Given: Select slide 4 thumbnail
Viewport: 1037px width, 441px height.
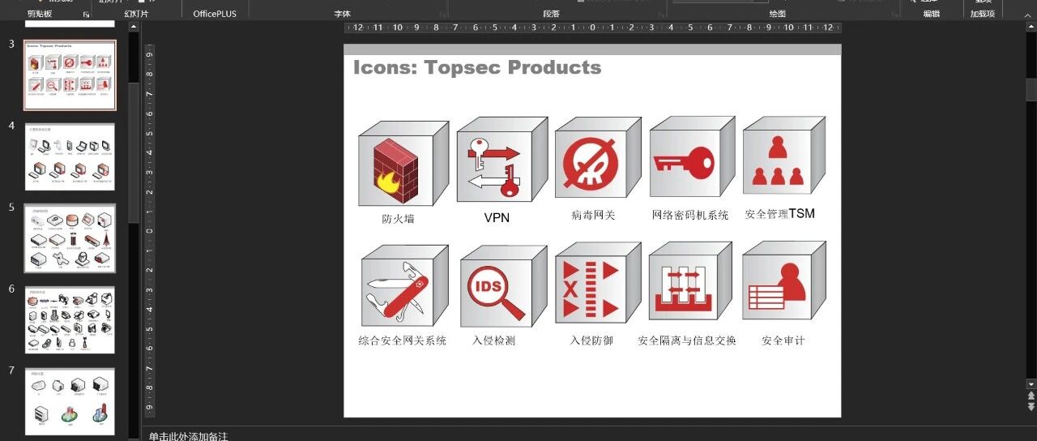Looking at the screenshot, I should [70, 156].
